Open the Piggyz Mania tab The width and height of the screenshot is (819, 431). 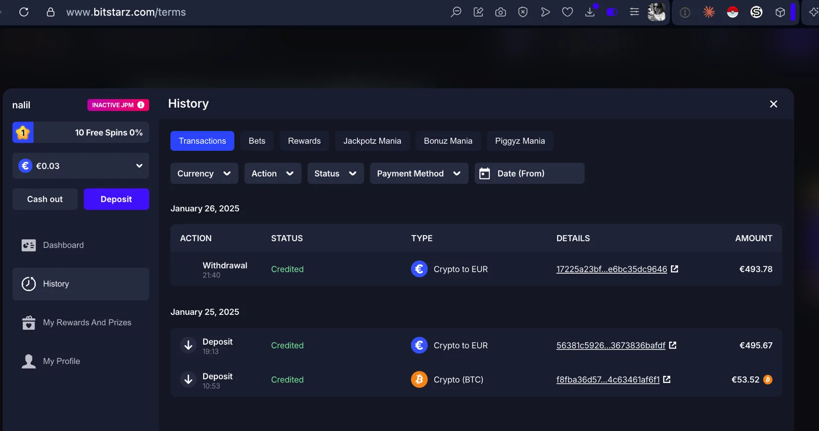(x=520, y=141)
